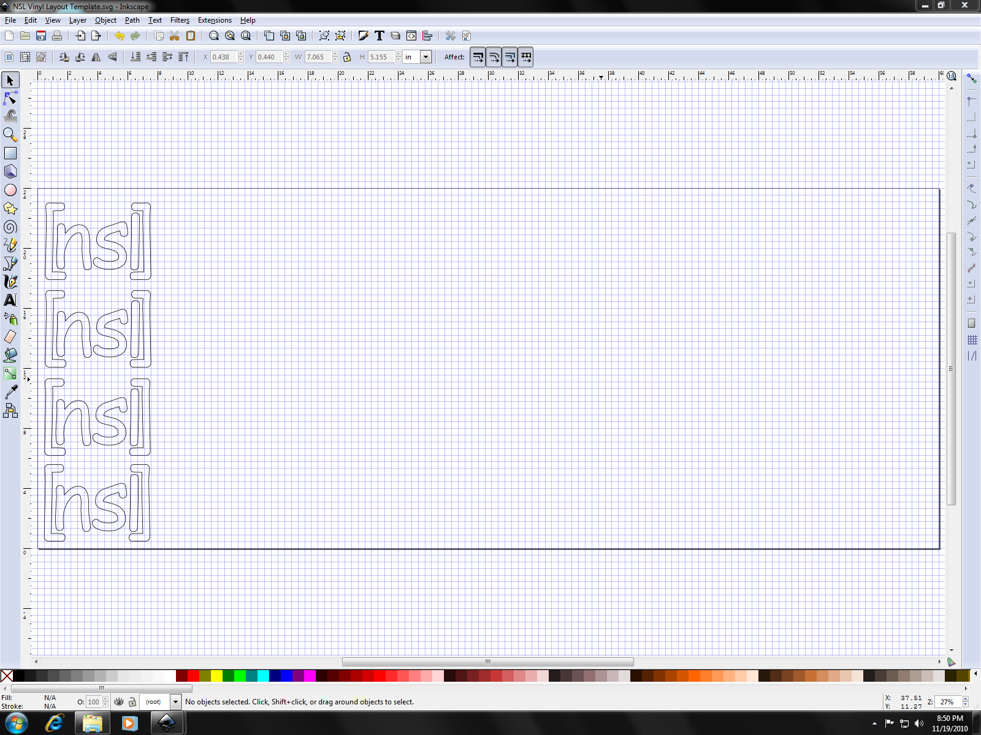Toggle current layer visibility eye icon
Viewport: 981px width, 735px height.
click(119, 702)
